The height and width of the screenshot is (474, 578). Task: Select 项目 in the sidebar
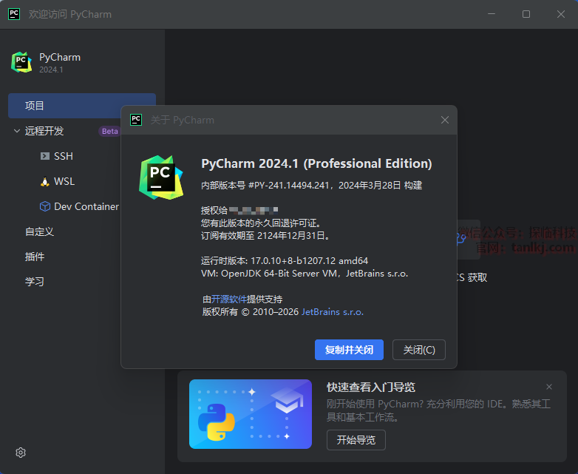[81, 106]
